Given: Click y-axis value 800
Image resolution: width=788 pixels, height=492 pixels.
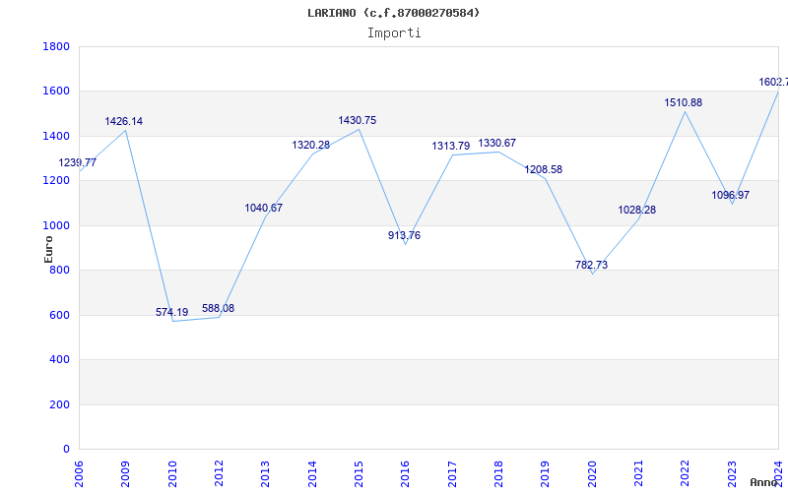Looking at the screenshot, I should 59,271.
